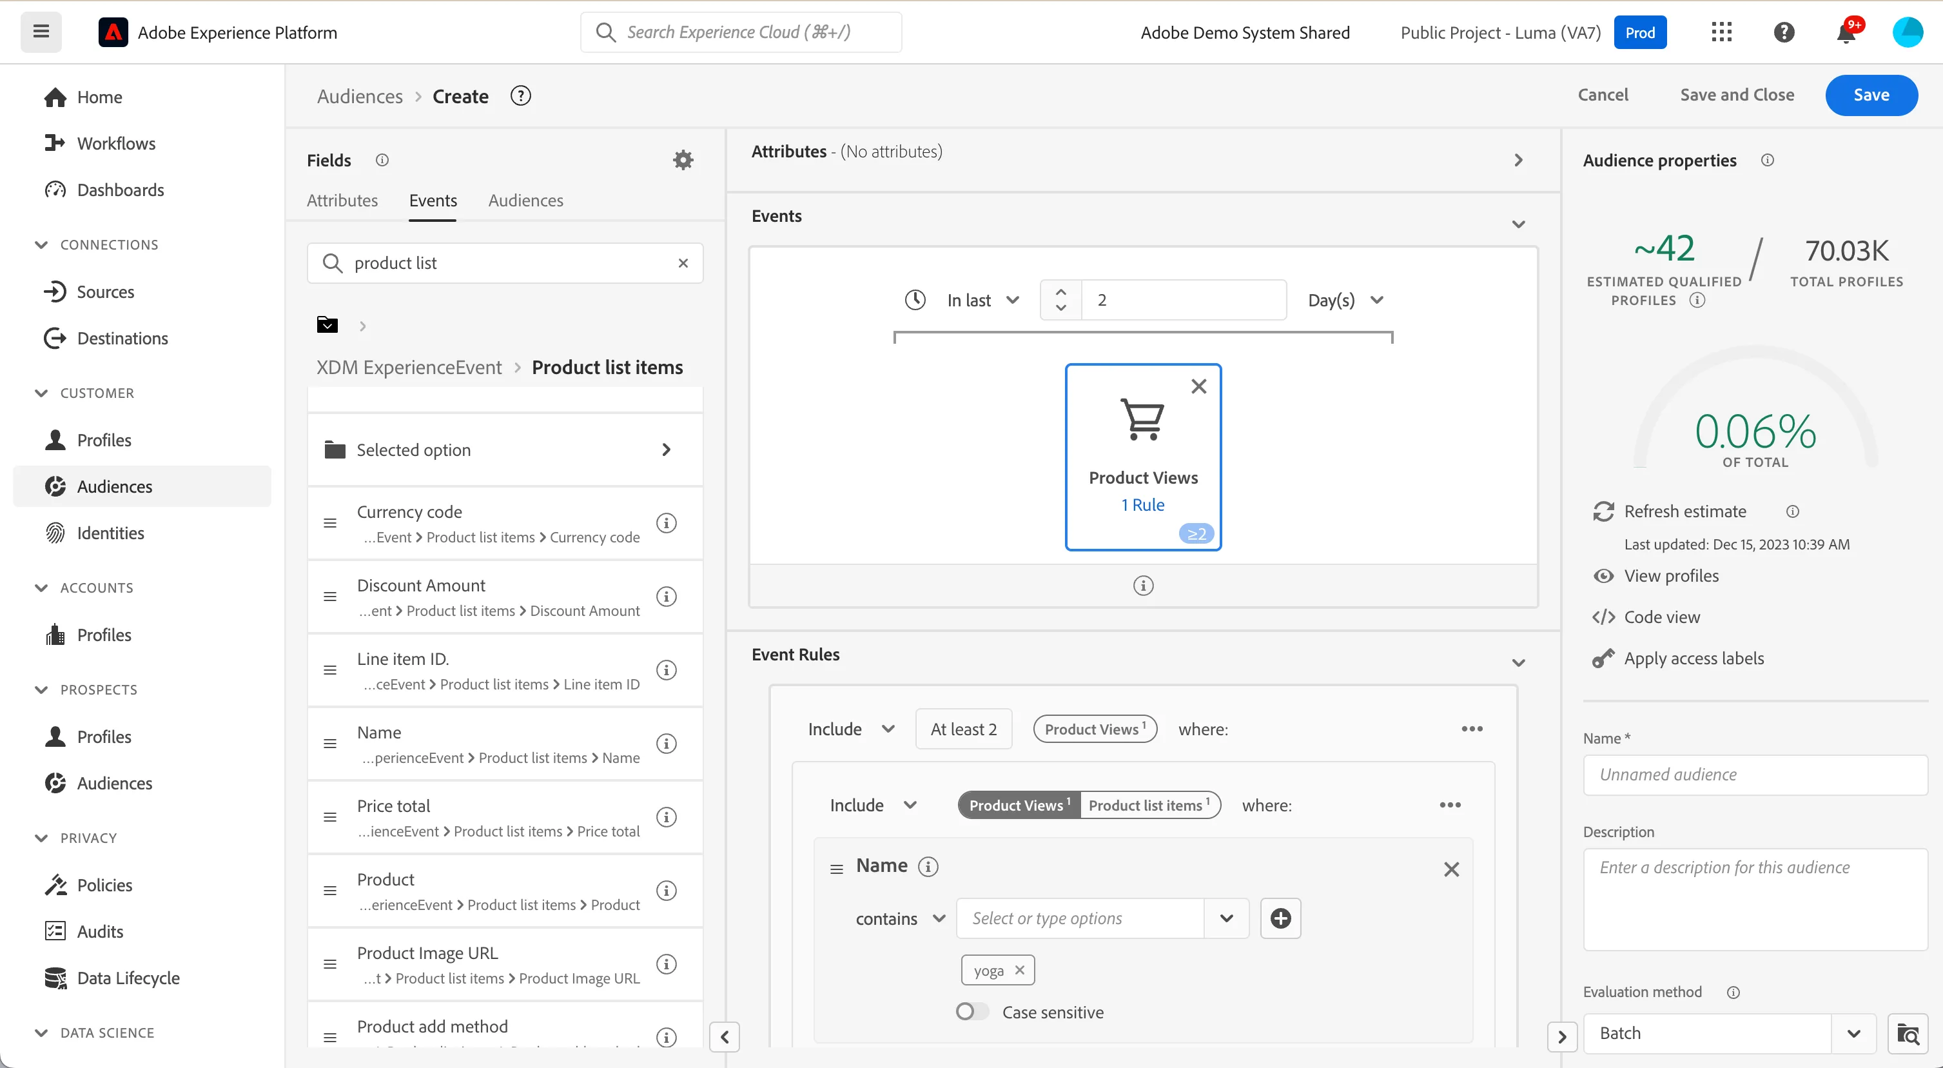Open the help question mark menu
Viewport: 1943px width, 1068px height.
point(1783,32)
